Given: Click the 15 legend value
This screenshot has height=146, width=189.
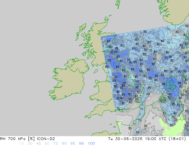Looking at the screenshot, I should [21, 144].
